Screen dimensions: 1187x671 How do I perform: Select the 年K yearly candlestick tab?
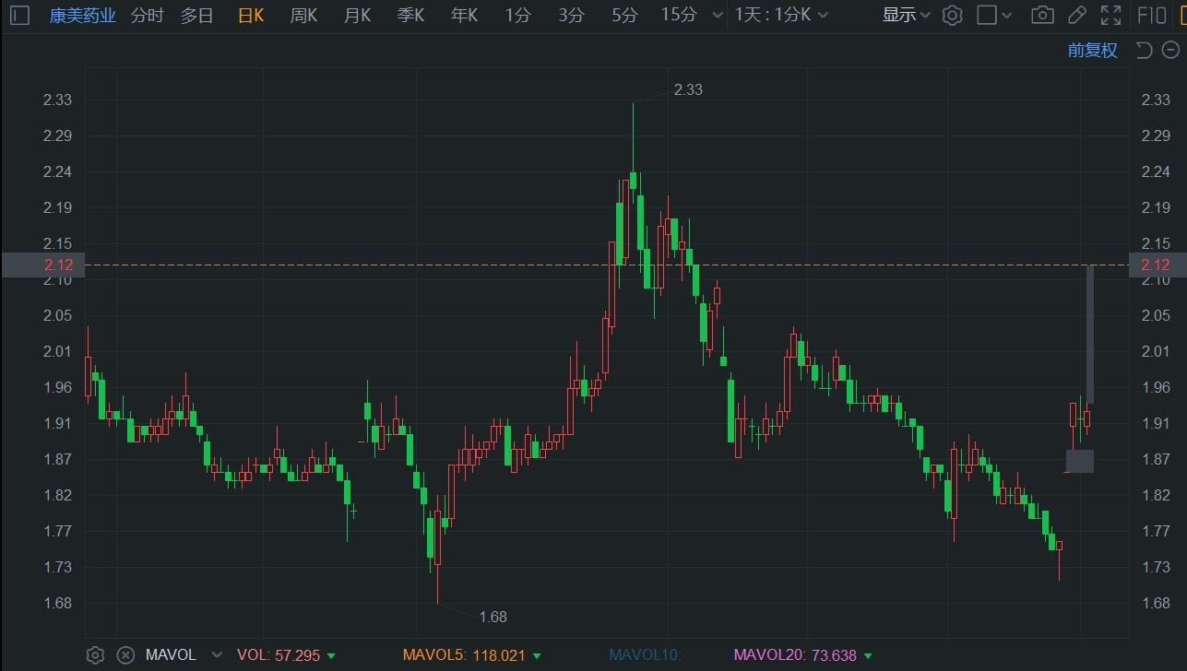click(464, 15)
